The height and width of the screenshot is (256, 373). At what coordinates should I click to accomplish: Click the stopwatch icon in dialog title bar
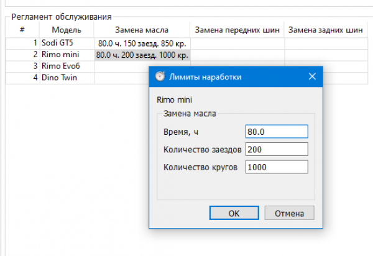(x=160, y=76)
